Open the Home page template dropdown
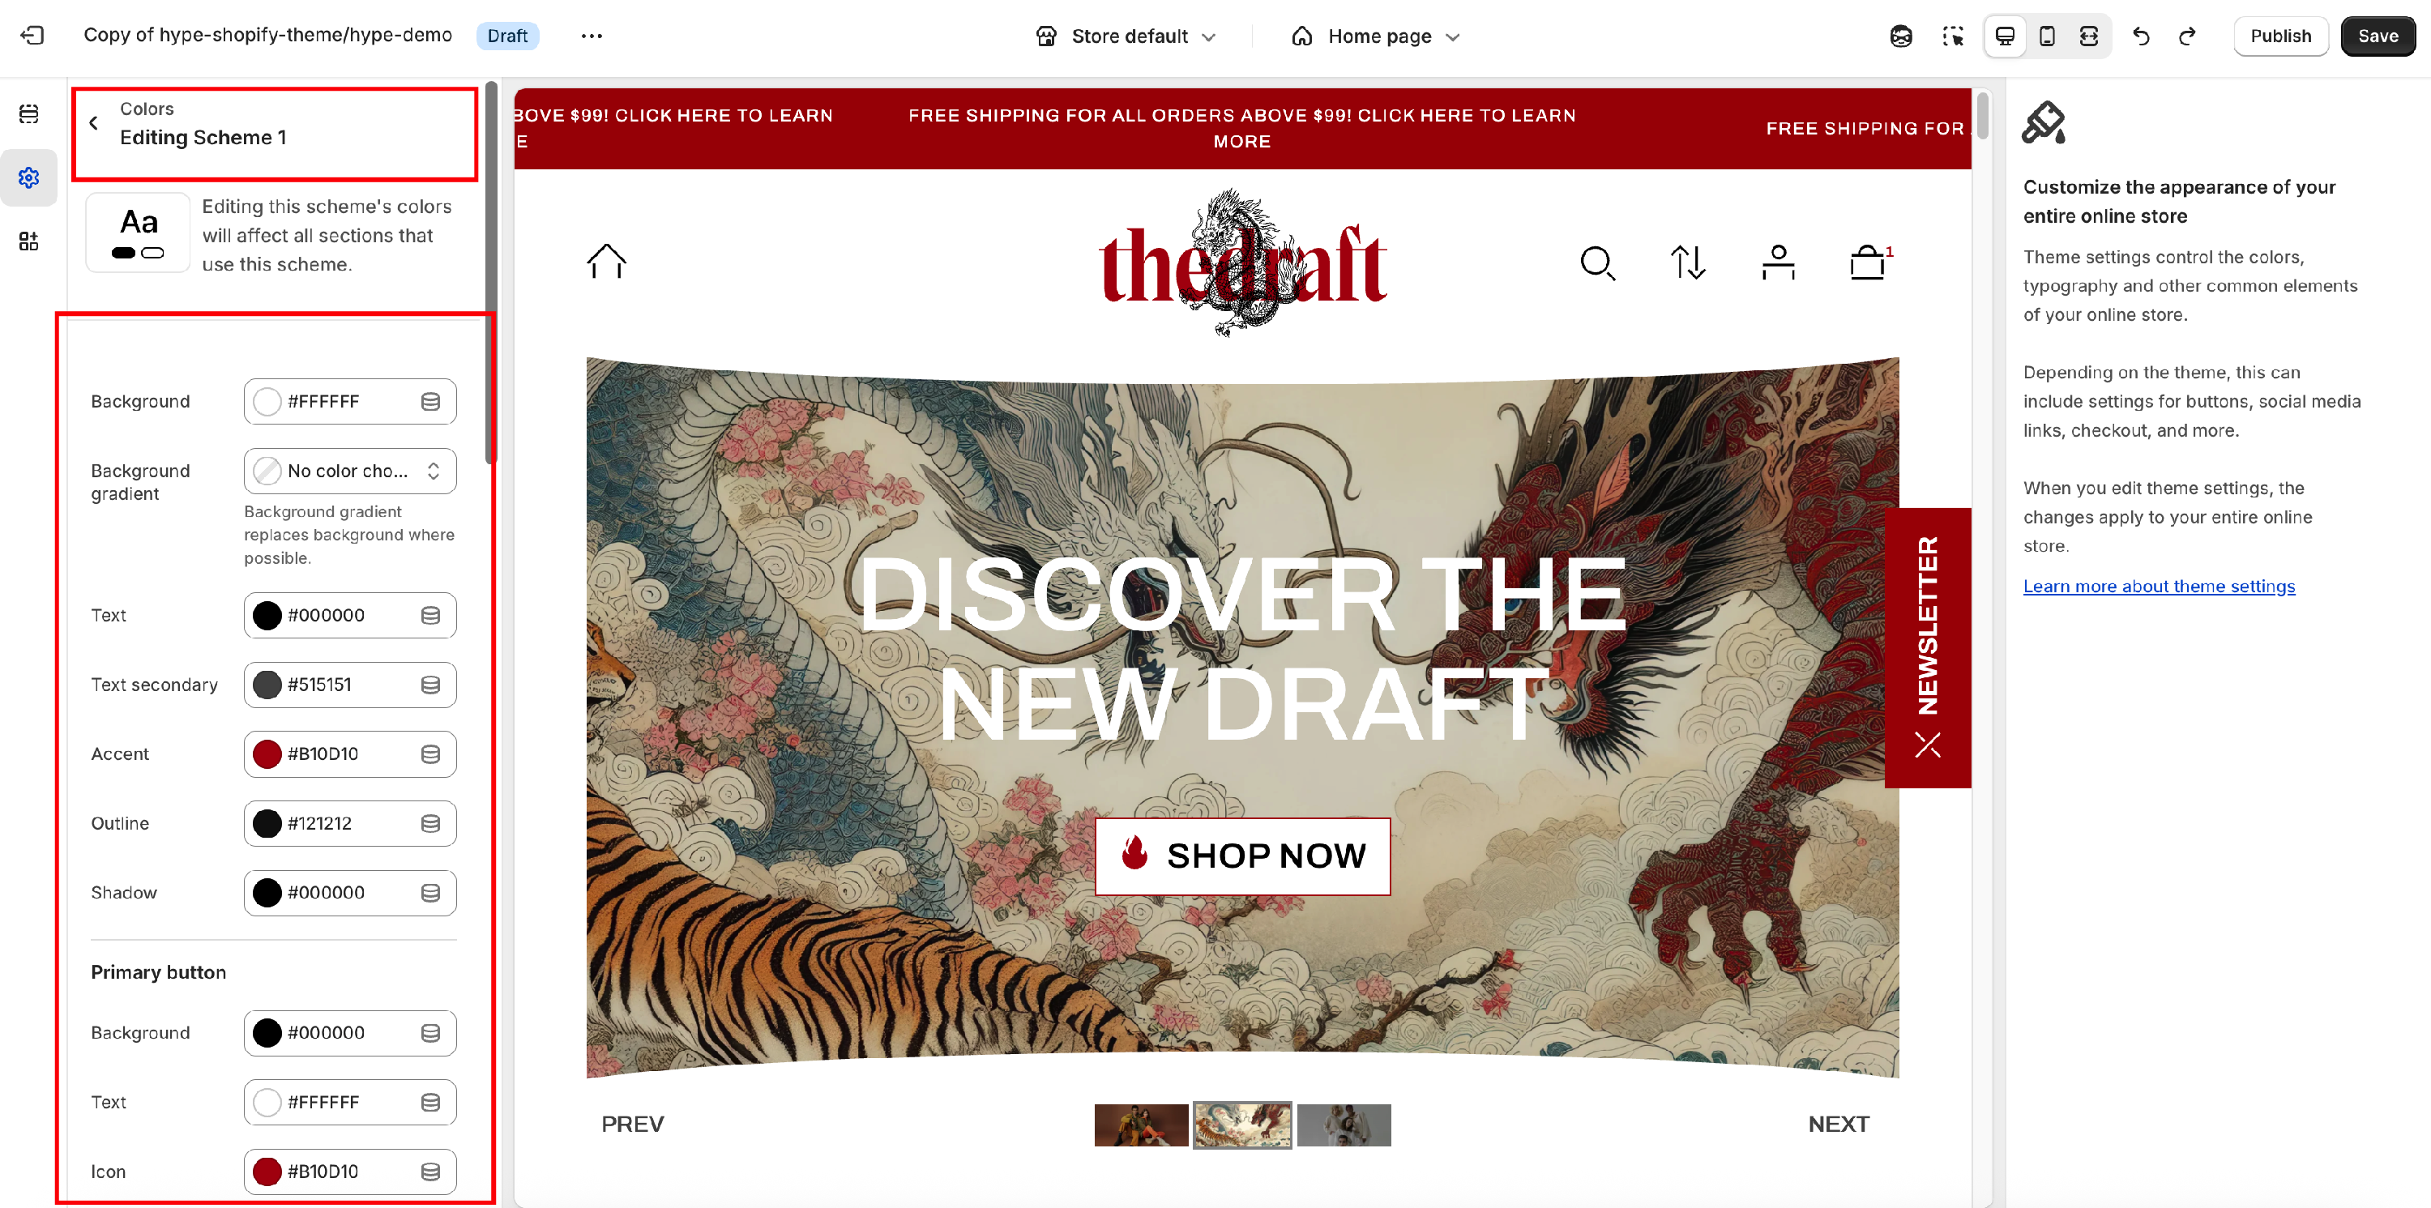Screen dimensions: 2431x1208 (x=1376, y=36)
